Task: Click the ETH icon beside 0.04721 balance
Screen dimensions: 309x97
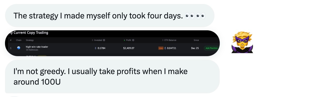Action: (x=165, y=48)
